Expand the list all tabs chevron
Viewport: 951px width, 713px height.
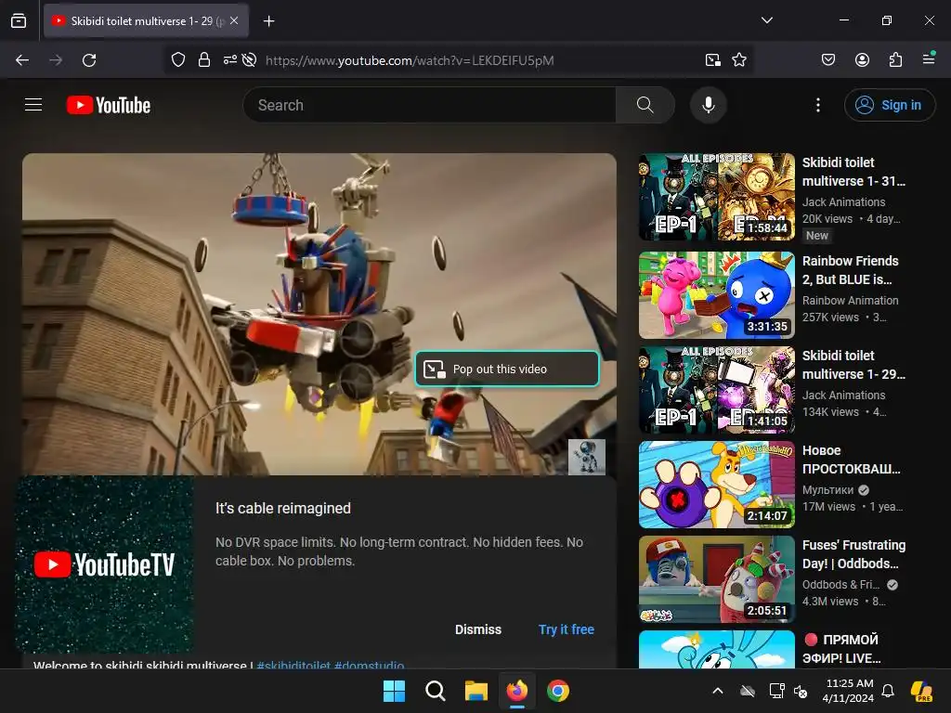[x=766, y=20]
